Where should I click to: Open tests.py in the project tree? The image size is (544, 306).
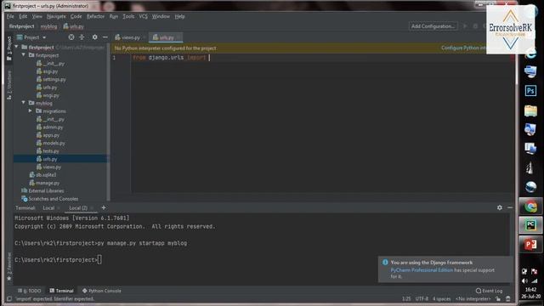[x=50, y=151]
